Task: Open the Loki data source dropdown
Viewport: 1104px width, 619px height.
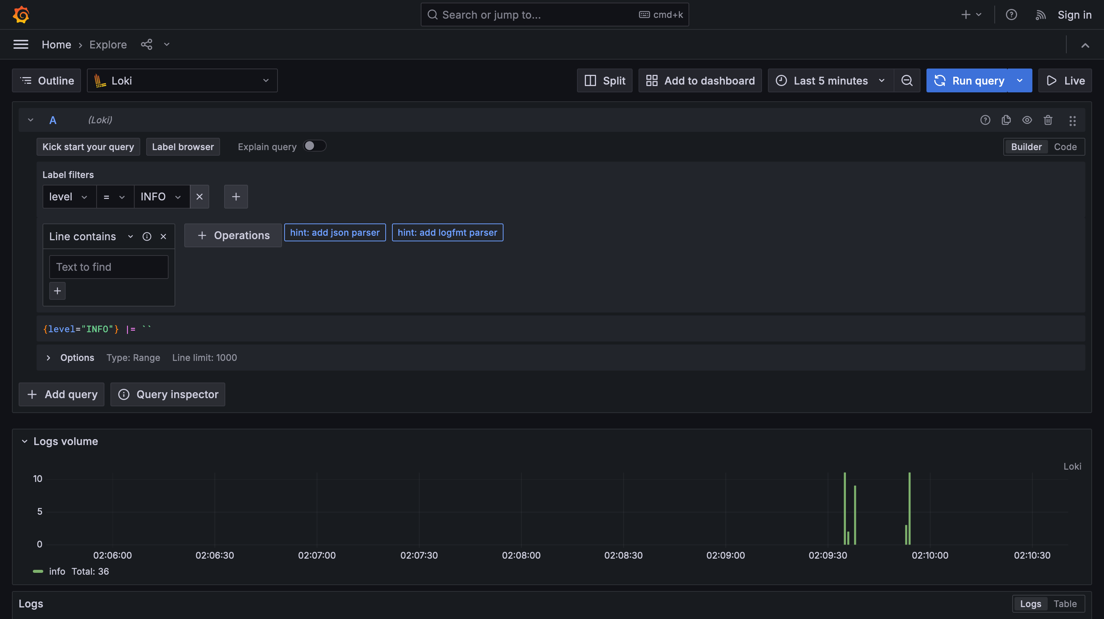Action: [182, 80]
